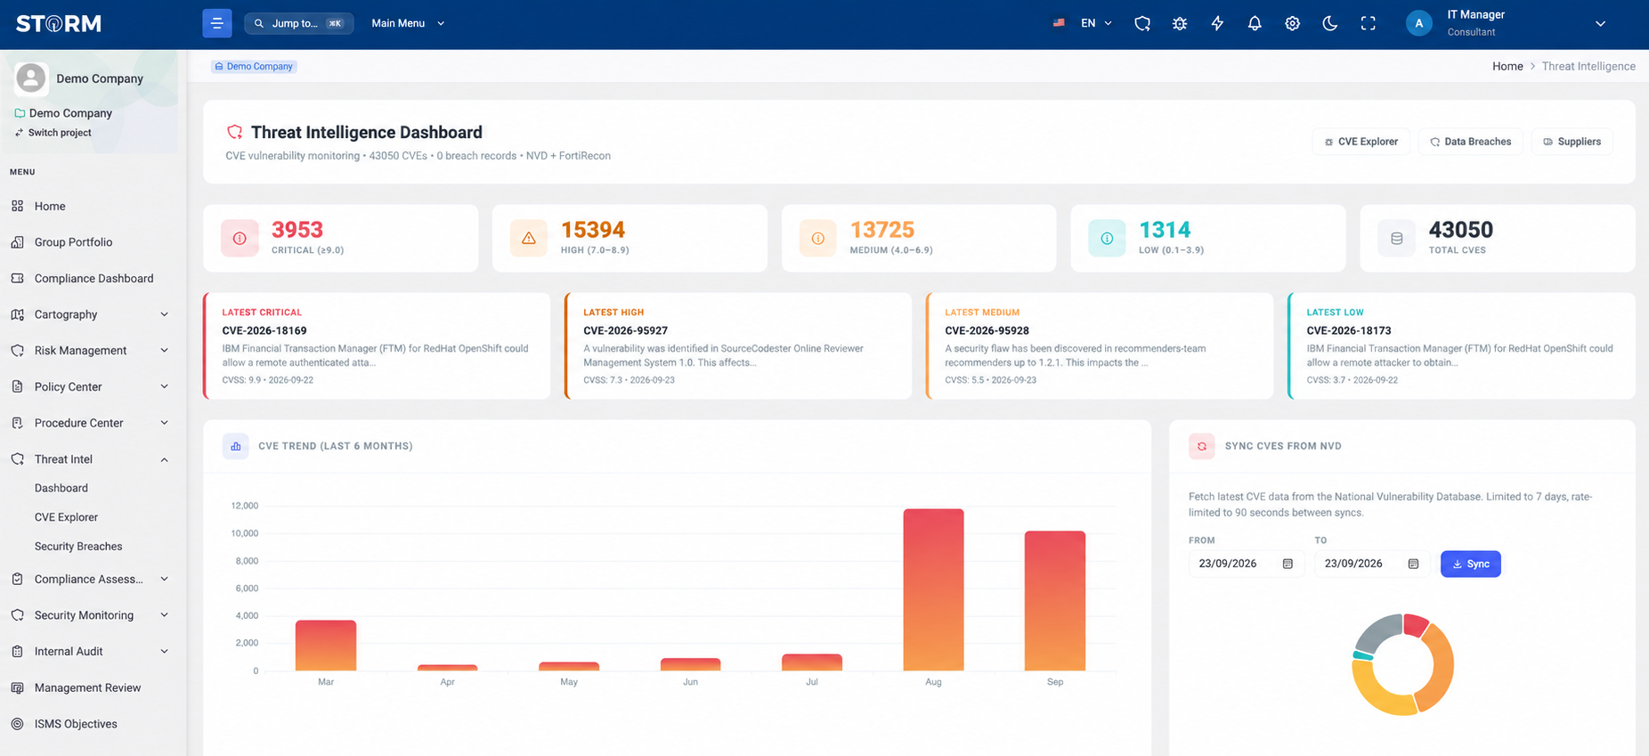Toggle fullscreen mode icon
Screen dimensions: 1649x756
(1368, 24)
